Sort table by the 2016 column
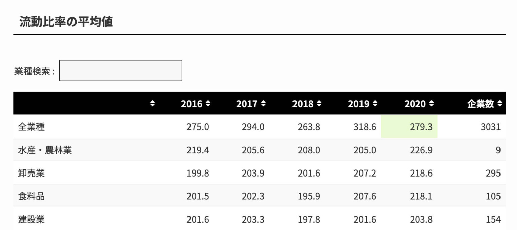This screenshot has width=517, height=230. [196, 104]
